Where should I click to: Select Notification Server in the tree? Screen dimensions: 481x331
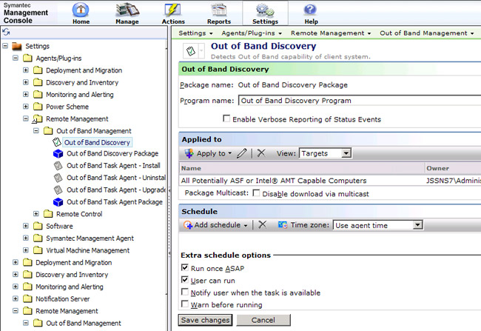coord(63,298)
